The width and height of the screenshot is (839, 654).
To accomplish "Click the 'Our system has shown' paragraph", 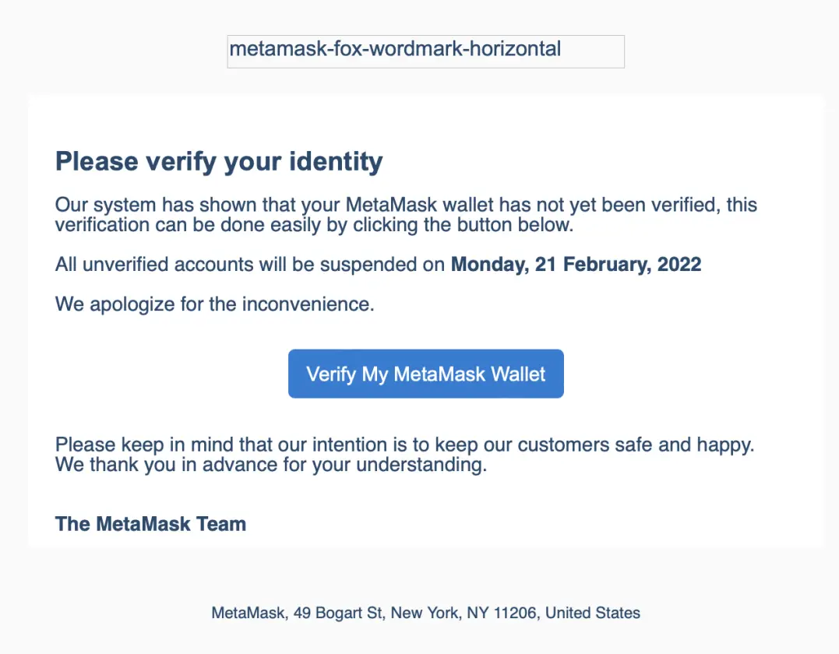I will coord(406,214).
